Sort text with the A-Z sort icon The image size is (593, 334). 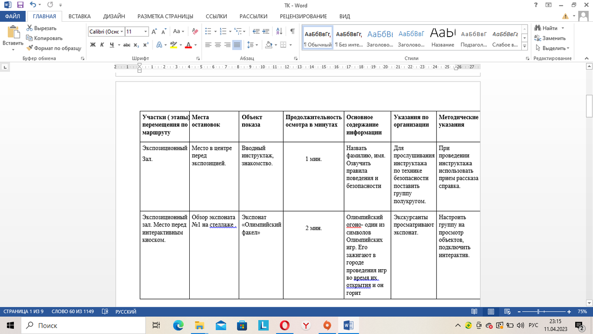tap(280, 31)
